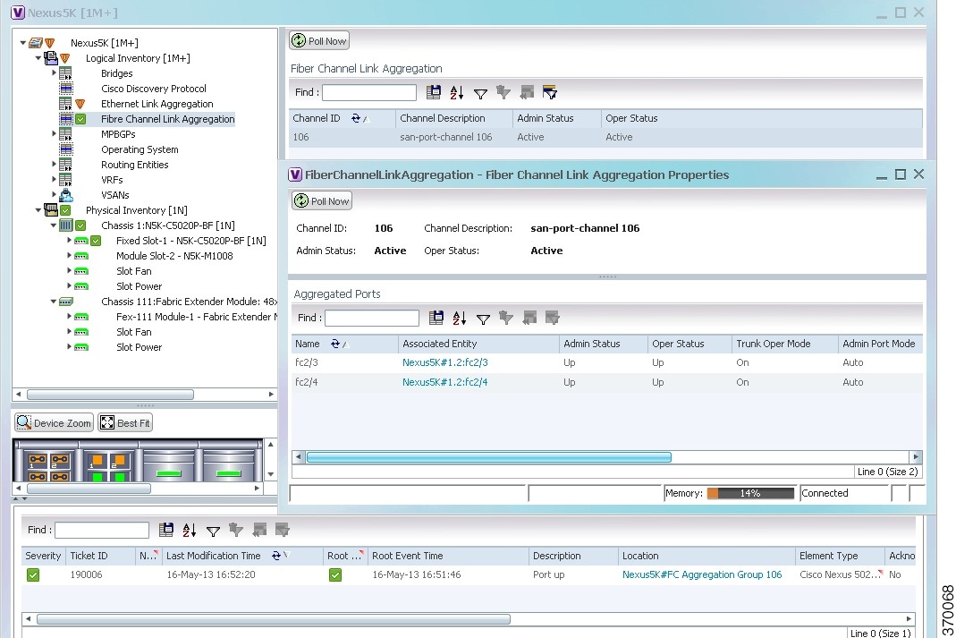Select Cisco Discovery Protocol in the tree
The width and height of the screenshot is (956, 638).
tap(154, 89)
